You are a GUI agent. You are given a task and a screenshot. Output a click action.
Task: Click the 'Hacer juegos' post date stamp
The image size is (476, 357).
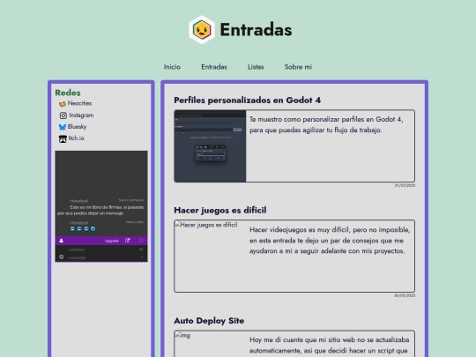405,295
